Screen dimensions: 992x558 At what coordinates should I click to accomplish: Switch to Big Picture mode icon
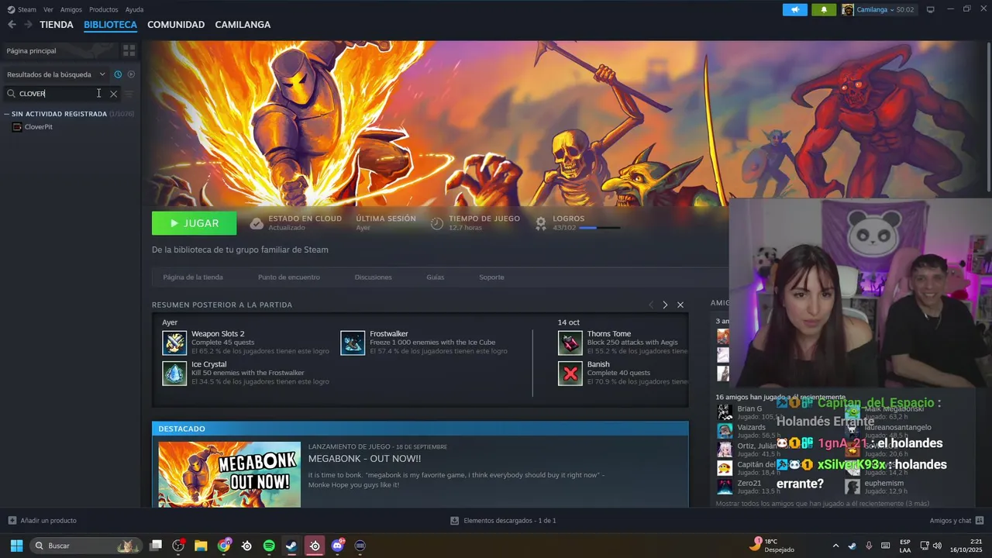[931, 9]
